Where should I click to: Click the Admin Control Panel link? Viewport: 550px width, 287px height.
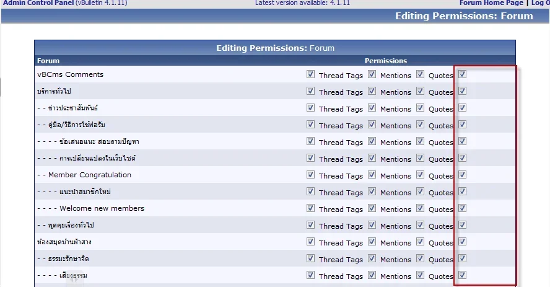point(38,3)
